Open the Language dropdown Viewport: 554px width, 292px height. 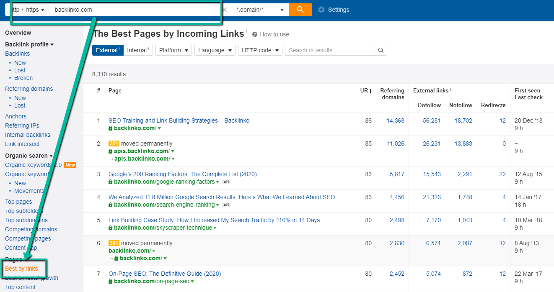(x=215, y=50)
